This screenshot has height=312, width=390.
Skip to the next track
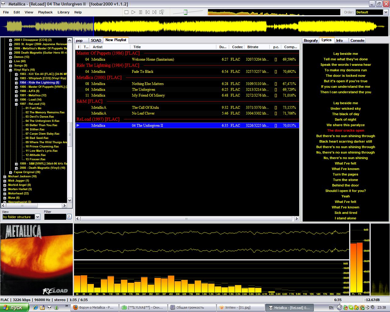pos(154,12)
